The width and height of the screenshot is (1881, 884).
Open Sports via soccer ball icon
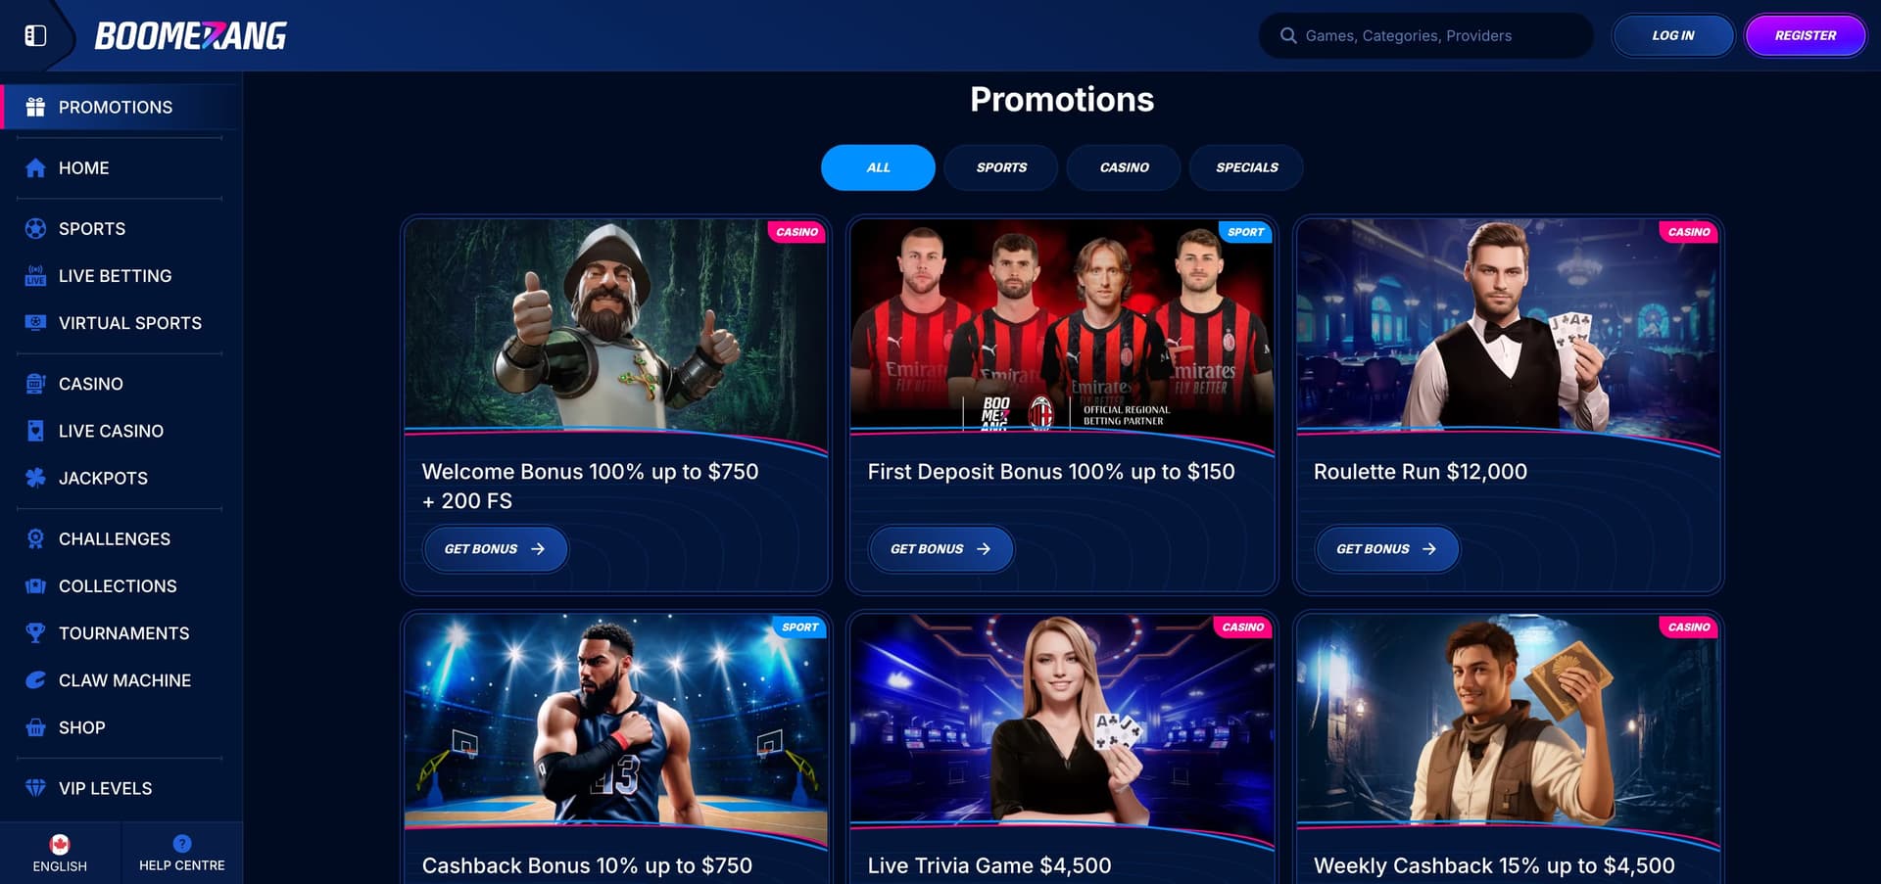coord(35,229)
